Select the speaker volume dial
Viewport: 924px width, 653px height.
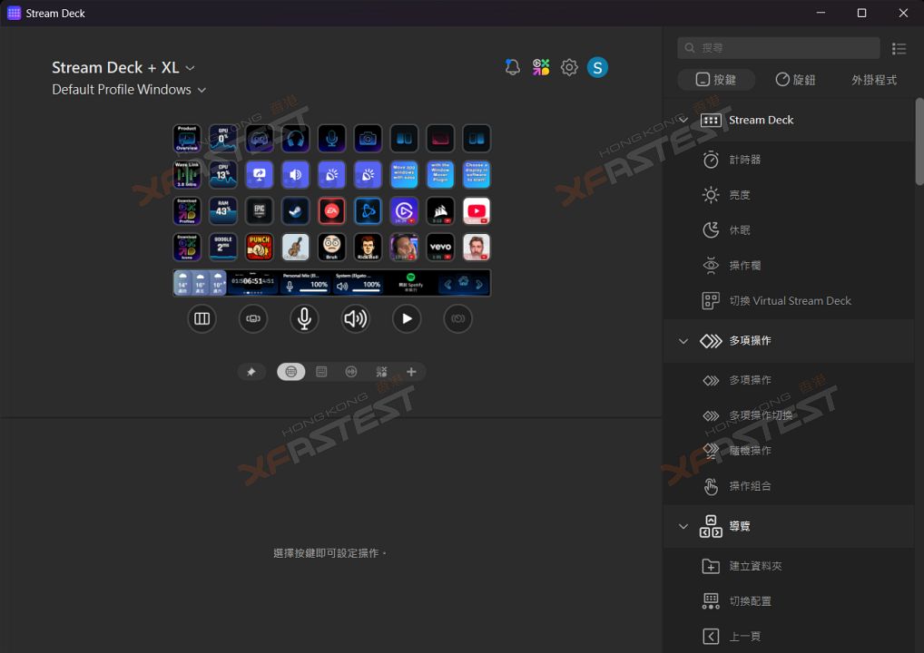coord(355,318)
